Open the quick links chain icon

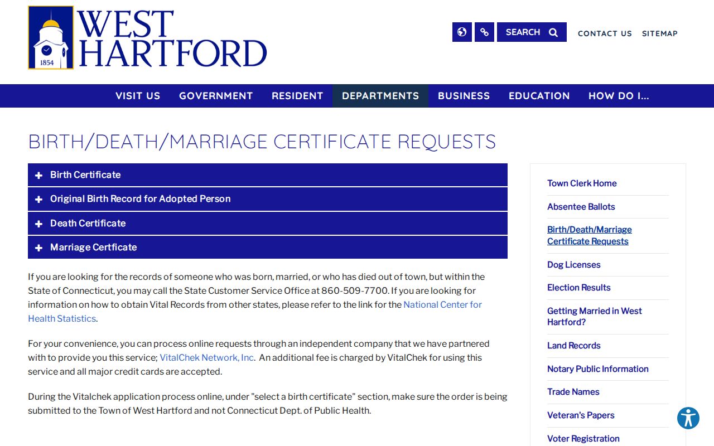click(x=484, y=32)
